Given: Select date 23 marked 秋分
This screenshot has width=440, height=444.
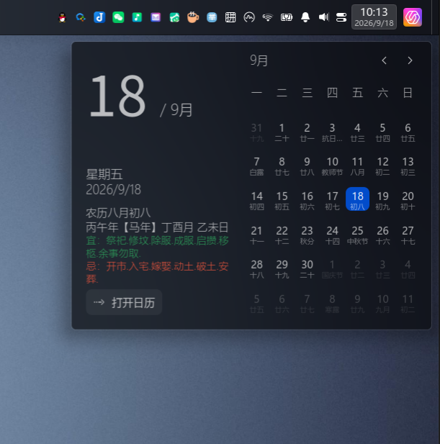Looking at the screenshot, I should (x=307, y=235).
